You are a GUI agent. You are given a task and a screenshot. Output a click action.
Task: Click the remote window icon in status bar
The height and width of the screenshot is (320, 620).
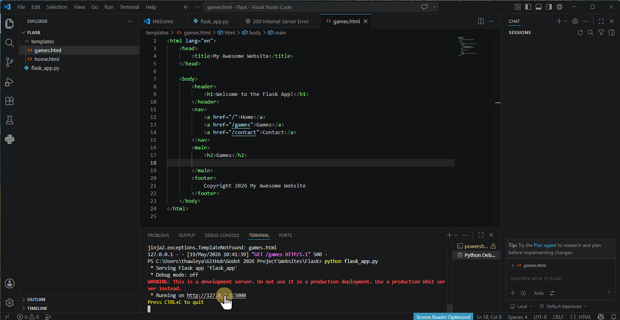pyautogui.click(x=7, y=317)
